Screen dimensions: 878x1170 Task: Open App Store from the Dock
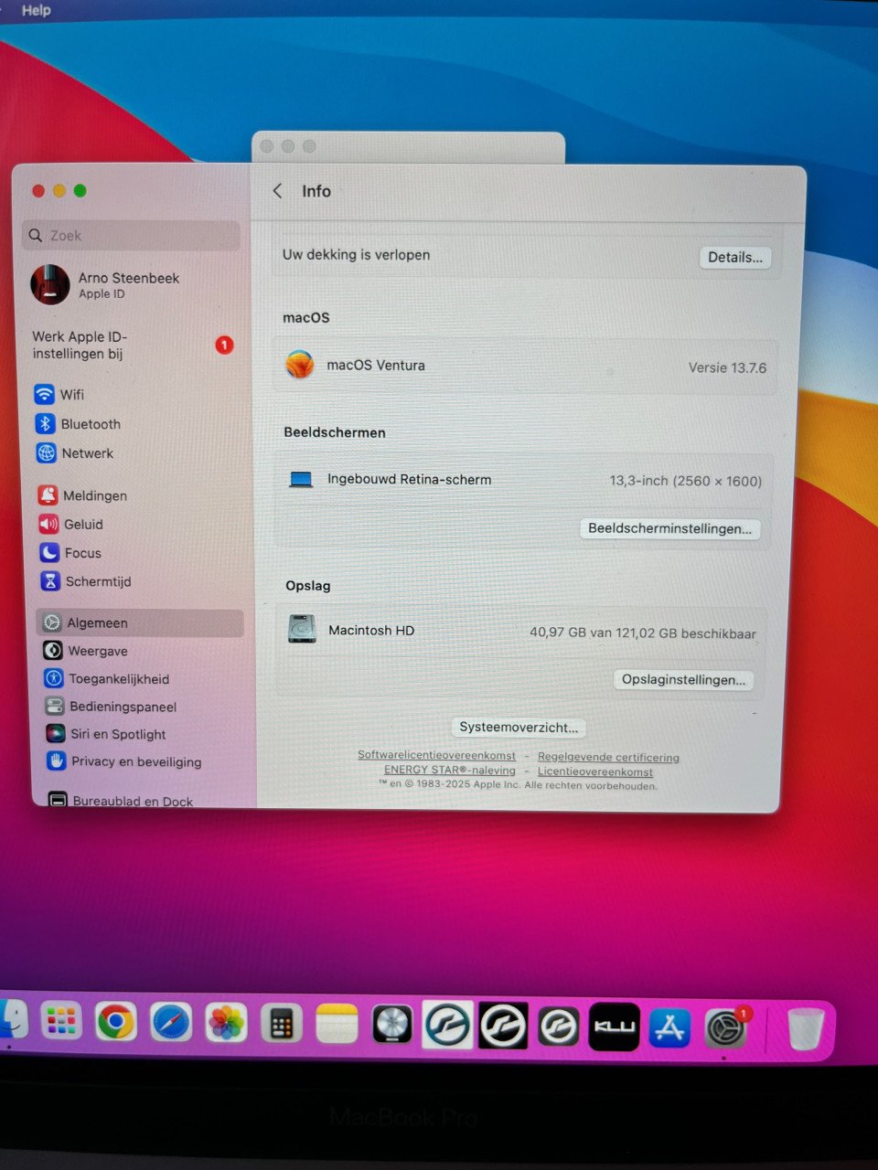[669, 1028]
